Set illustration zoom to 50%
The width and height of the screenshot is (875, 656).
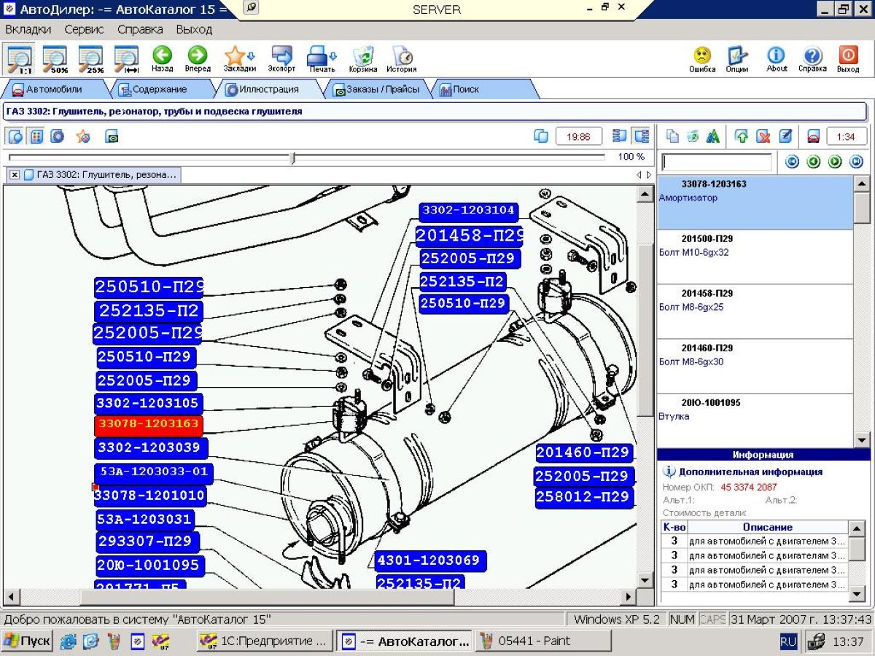(55, 58)
